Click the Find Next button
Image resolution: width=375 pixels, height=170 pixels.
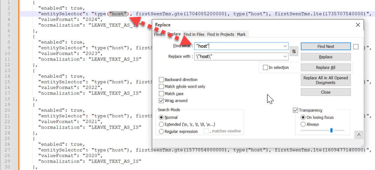325,47
